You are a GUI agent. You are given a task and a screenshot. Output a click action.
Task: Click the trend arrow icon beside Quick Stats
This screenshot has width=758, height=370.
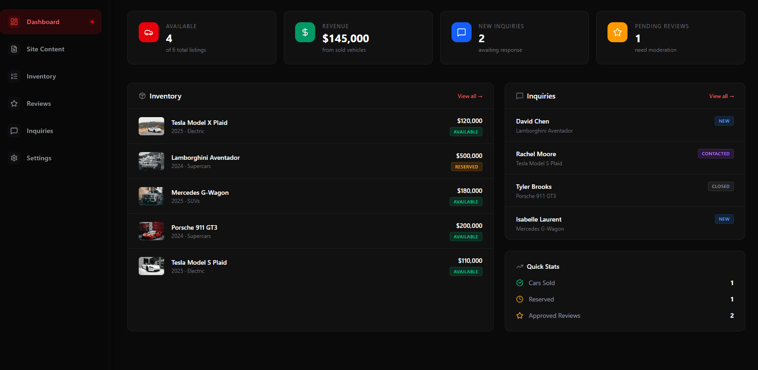tap(520, 266)
